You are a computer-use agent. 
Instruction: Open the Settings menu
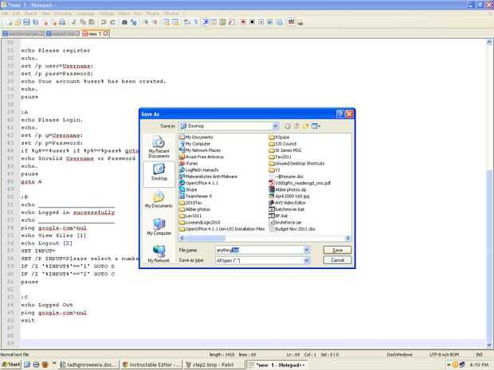tap(107, 14)
